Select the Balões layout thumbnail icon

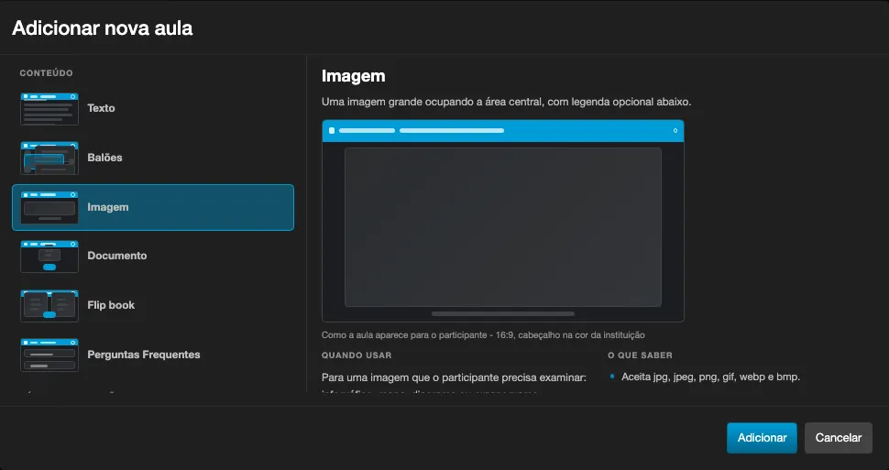click(x=49, y=158)
